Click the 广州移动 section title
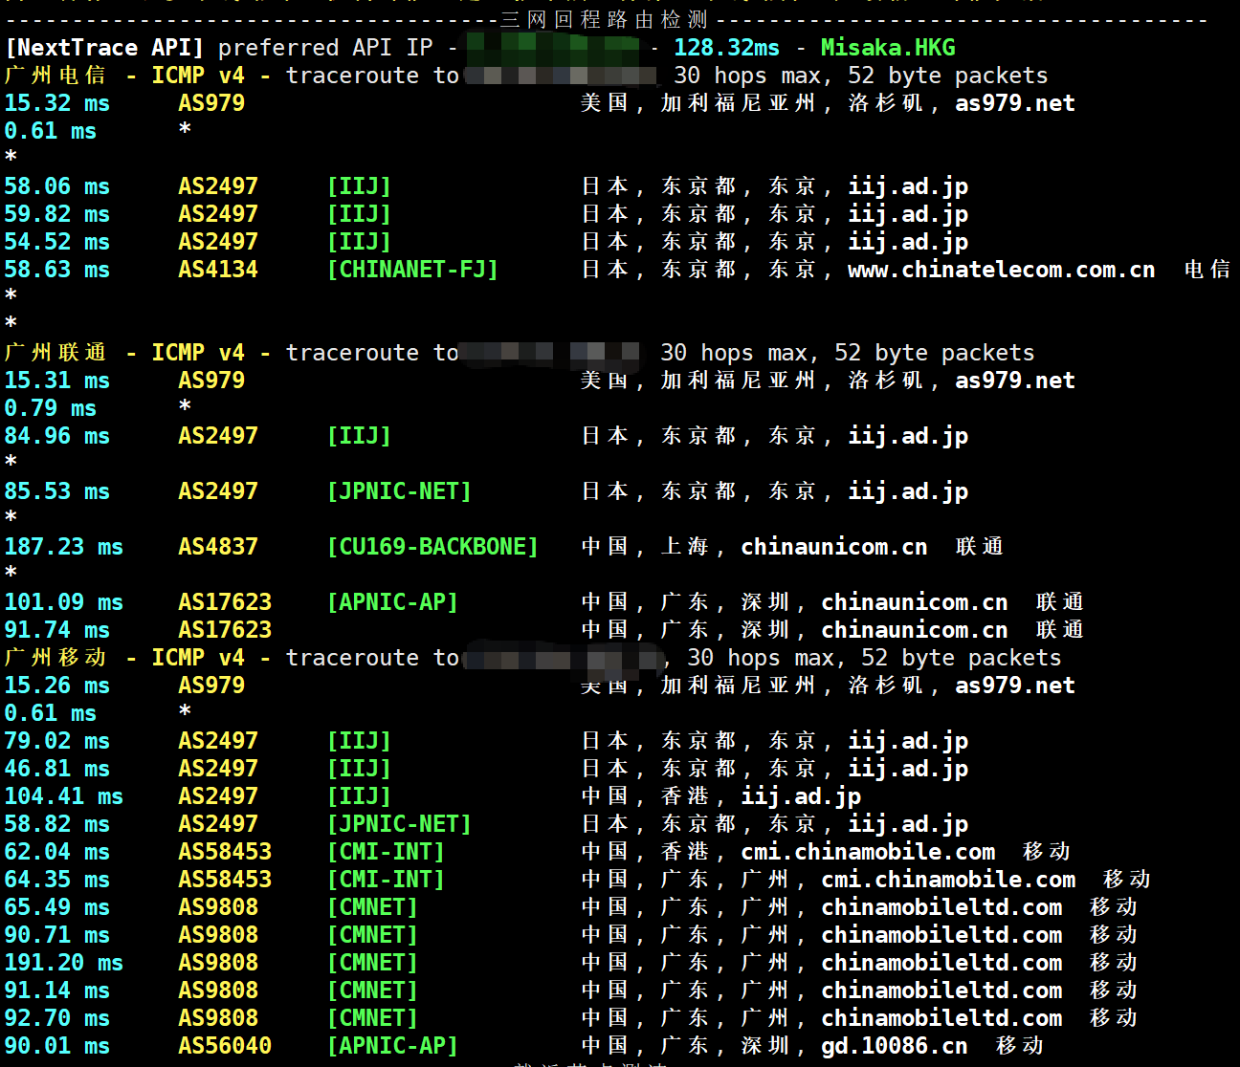This screenshot has height=1067, width=1240. pos(55,658)
